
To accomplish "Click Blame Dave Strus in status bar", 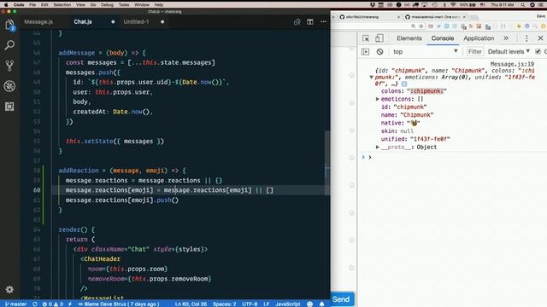I will click(x=119, y=304).
